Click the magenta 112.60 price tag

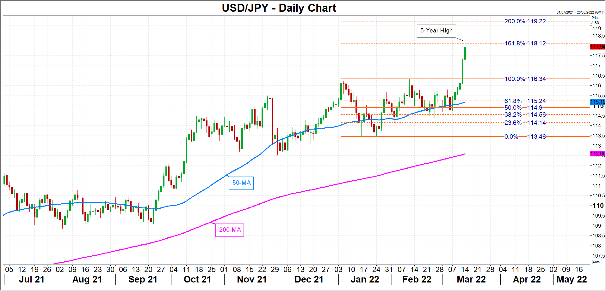click(x=597, y=154)
